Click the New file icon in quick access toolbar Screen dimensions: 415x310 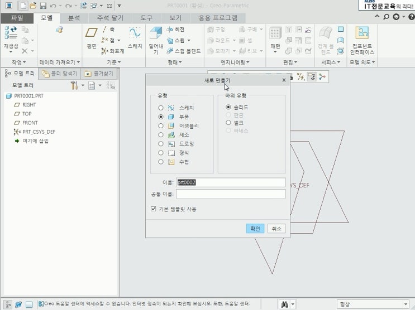click(x=23, y=6)
